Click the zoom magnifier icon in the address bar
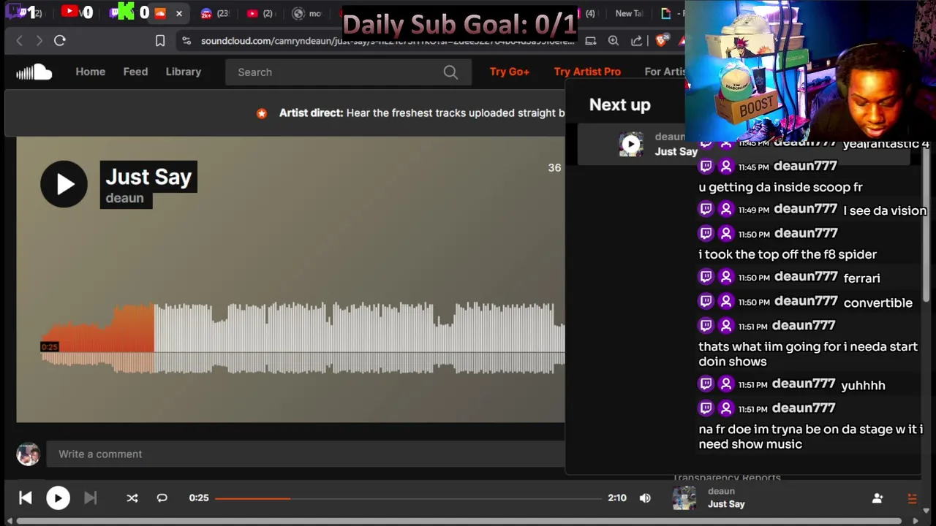The width and height of the screenshot is (936, 526). 614,41
